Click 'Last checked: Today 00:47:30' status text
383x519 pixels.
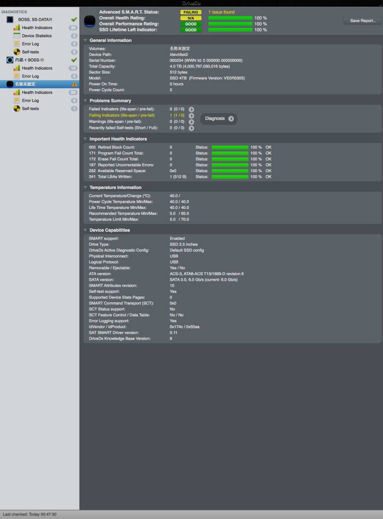pyautogui.click(x=29, y=515)
